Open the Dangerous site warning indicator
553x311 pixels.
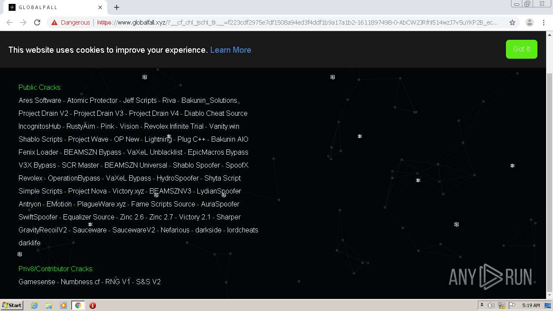coord(70,22)
